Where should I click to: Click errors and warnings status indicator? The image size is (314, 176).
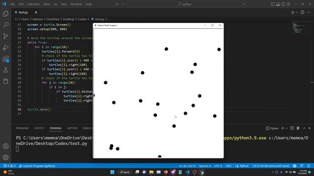pyautogui.click(x=9, y=166)
